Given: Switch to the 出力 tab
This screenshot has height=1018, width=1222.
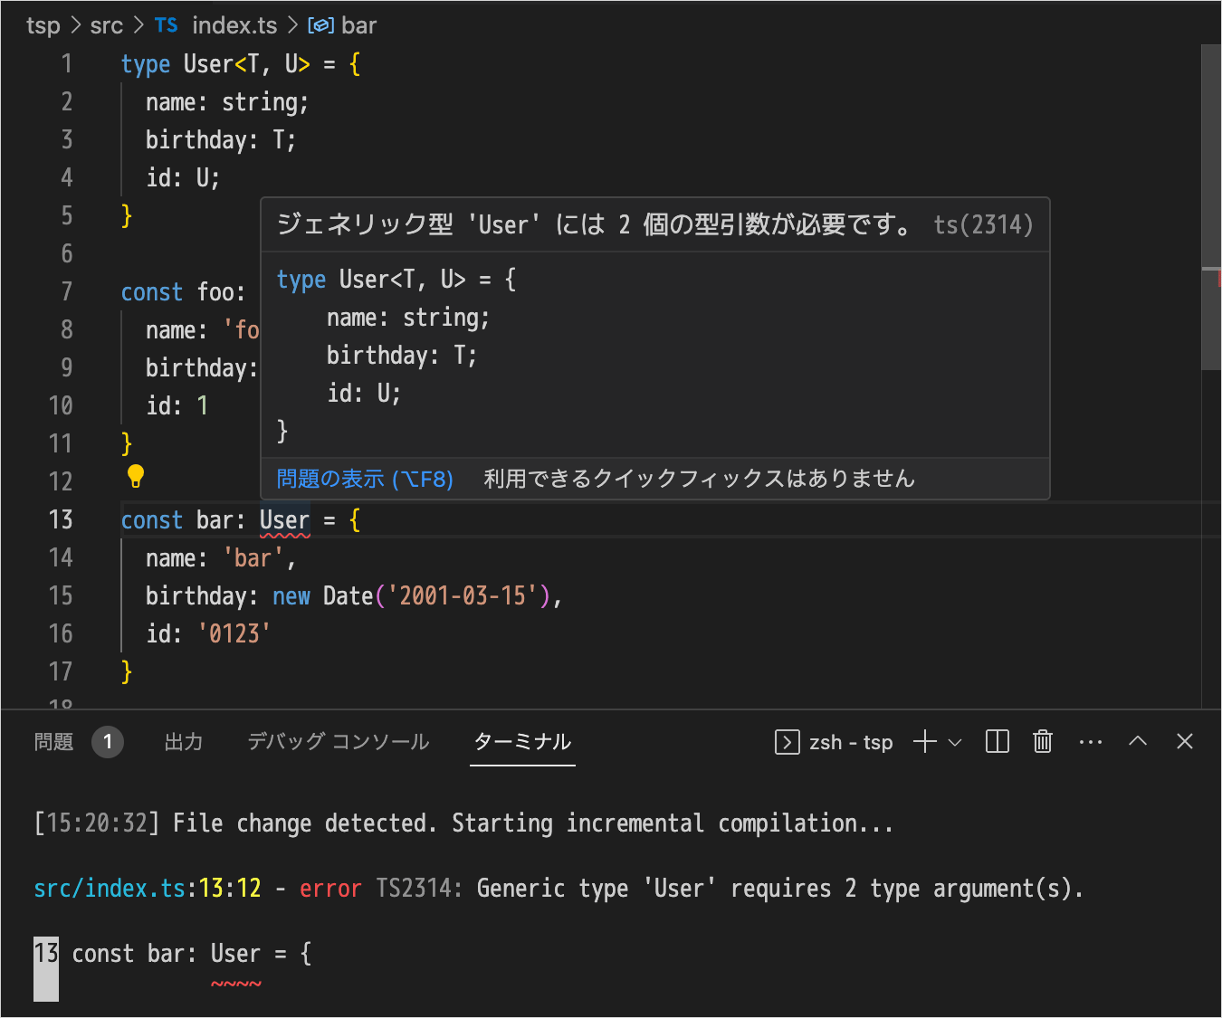Looking at the screenshot, I should point(183,742).
